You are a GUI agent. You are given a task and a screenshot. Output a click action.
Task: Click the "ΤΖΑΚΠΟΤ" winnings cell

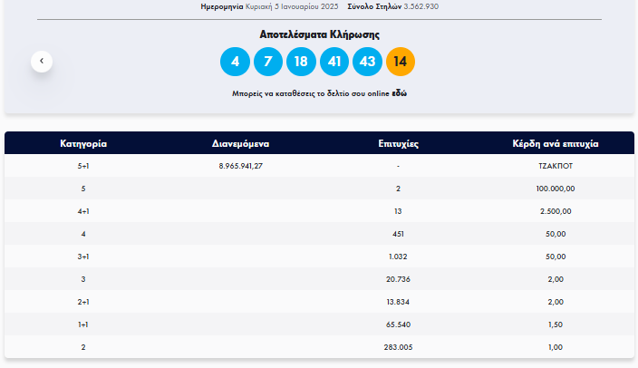556,166
